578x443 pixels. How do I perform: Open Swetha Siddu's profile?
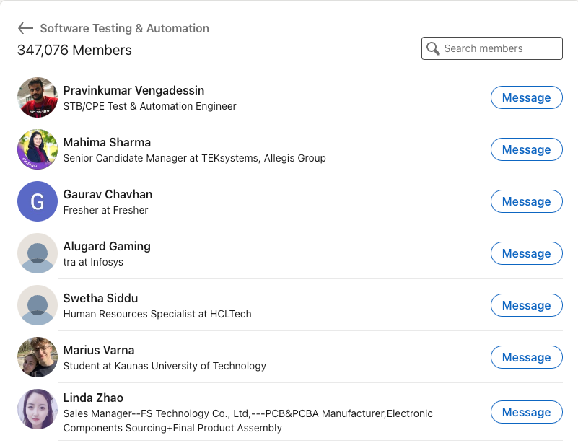coord(100,298)
